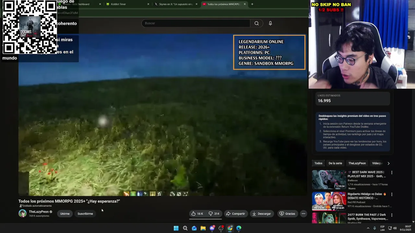The image size is (415, 233).
Task: Click the video player area to pause
Action: 163,115
